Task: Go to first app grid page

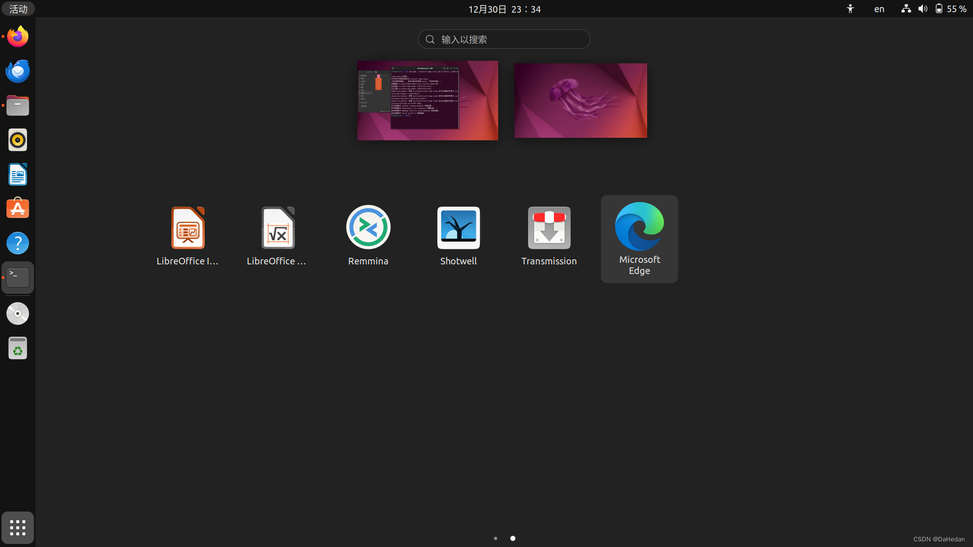Action: [496, 538]
